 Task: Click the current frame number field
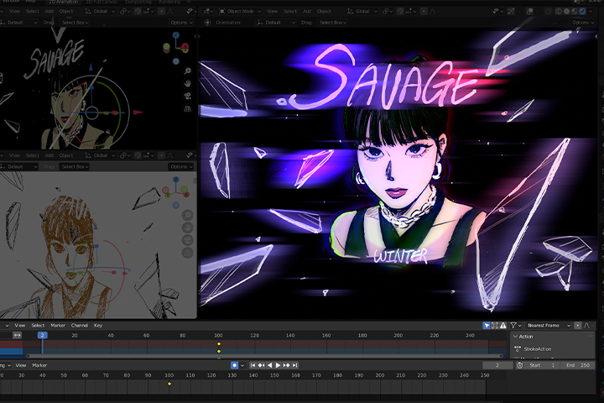coord(497,365)
